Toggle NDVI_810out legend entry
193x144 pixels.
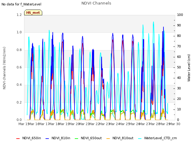pos(120,138)
